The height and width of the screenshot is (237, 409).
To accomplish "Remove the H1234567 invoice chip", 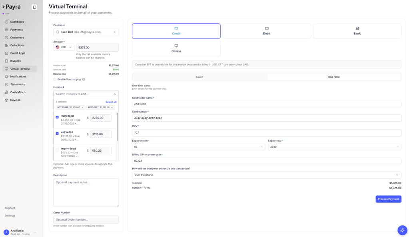I will click(x=112, y=107).
